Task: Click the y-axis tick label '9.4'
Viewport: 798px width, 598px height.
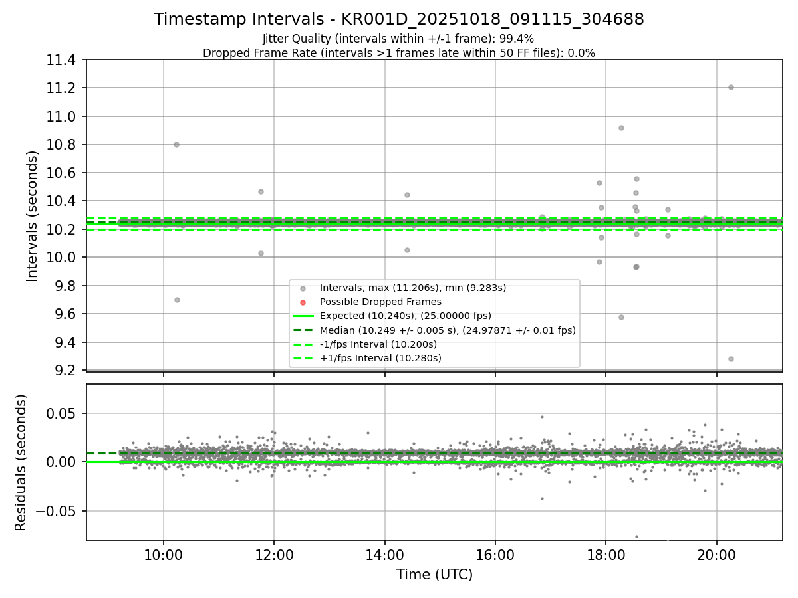Action: pyautogui.click(x=66, y=342)
